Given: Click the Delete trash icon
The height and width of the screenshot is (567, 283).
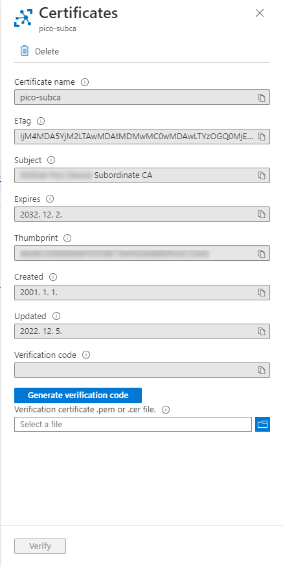Looking at the screenshot, I should point(24,51).
